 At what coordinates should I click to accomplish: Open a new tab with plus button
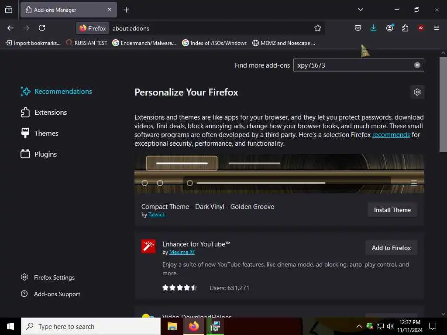(x=126, y=10)
